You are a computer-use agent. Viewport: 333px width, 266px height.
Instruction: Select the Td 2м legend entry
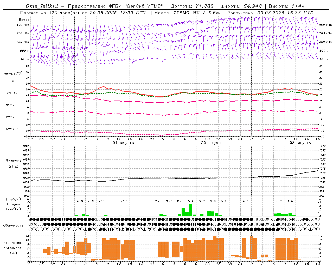pos(12,93)
